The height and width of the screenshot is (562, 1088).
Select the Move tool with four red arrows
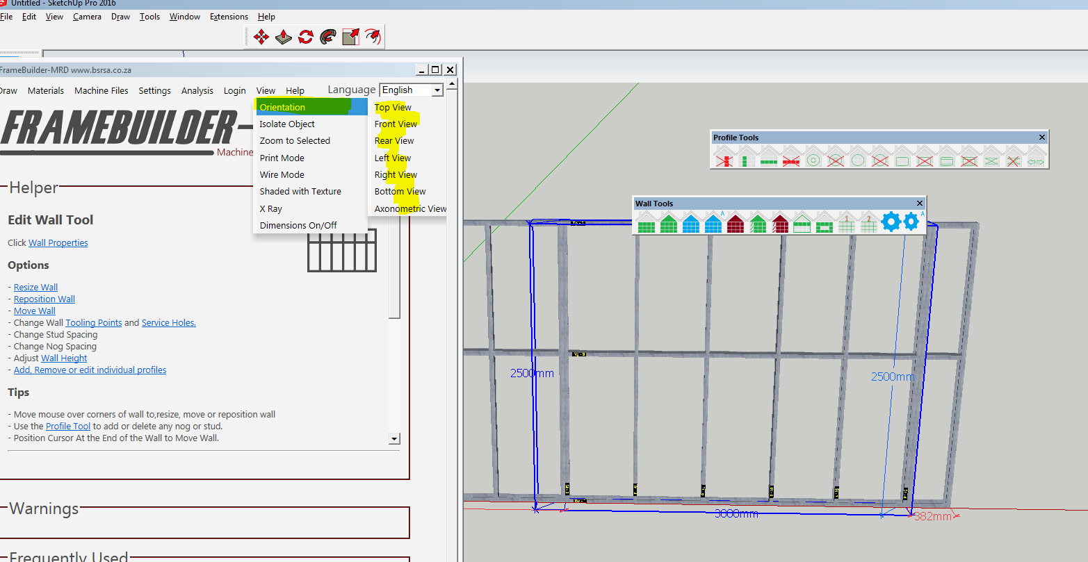(x=261, y=37)
